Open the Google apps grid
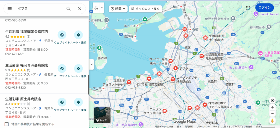 (x=248, y=8)
